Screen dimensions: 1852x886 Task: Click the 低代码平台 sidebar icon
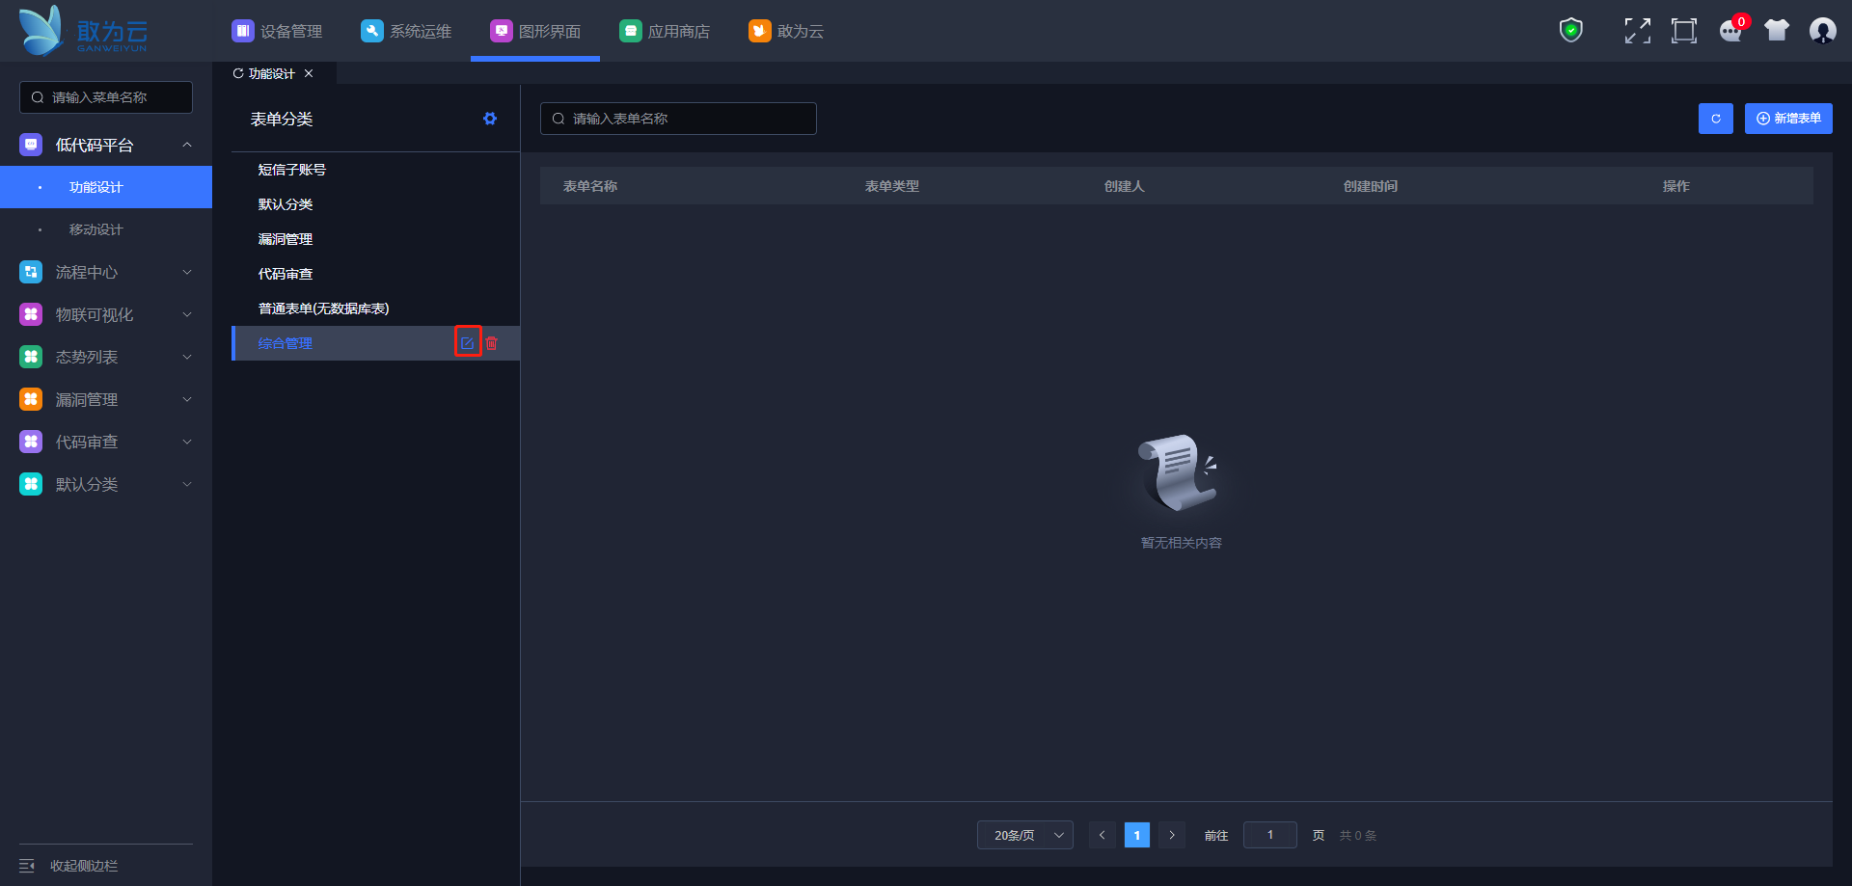coord(31,145)
